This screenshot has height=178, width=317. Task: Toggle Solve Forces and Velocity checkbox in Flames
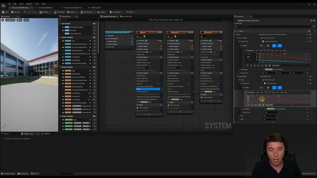161,87
